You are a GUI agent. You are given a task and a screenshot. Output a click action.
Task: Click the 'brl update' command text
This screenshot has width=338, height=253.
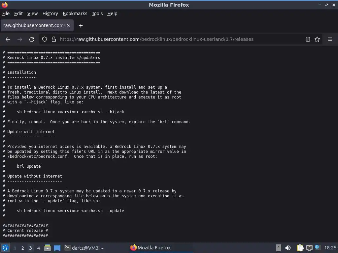coord(29,166)
